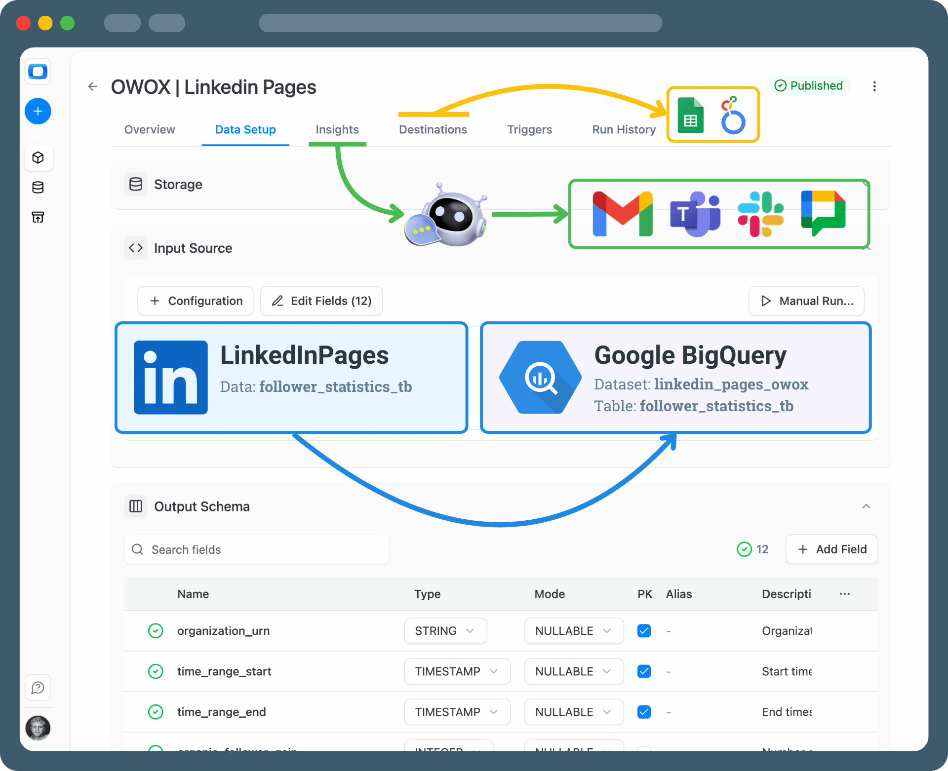Click the OWOX logo at sidebar top
This screenshot has height=771, width=948.
[x=38, y=72]
